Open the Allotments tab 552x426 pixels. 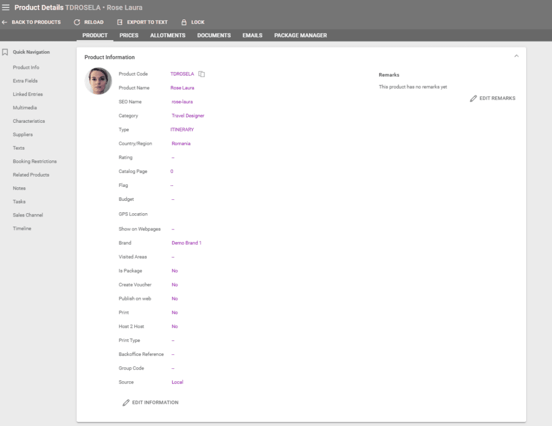[168, 36]
